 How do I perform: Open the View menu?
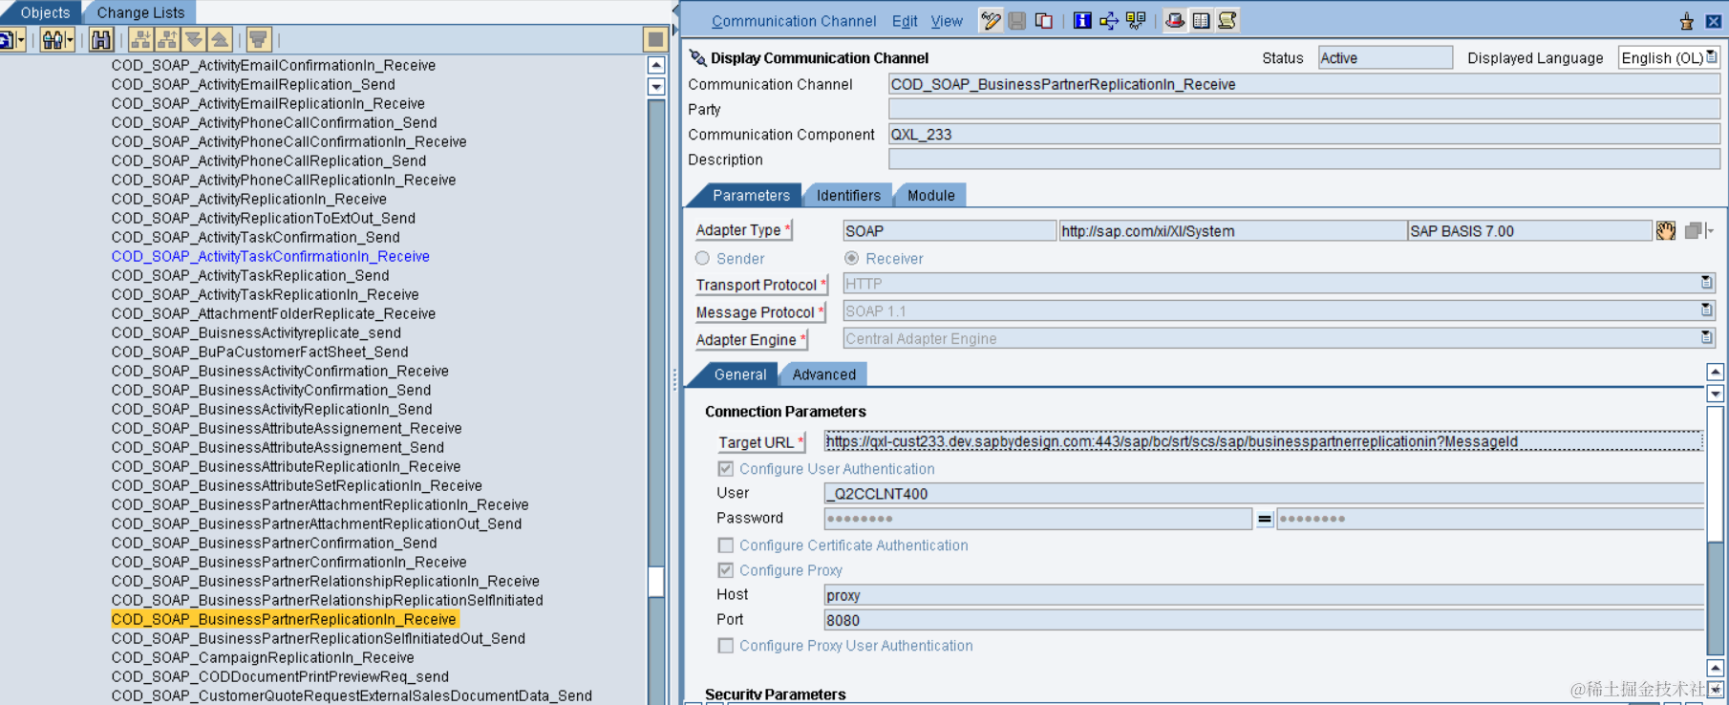947,21
